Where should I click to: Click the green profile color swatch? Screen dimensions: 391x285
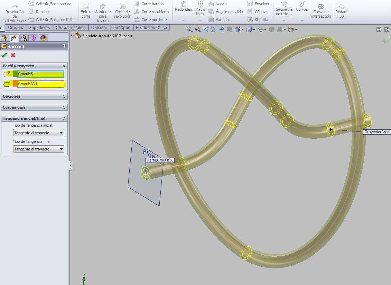pos(15,74)
